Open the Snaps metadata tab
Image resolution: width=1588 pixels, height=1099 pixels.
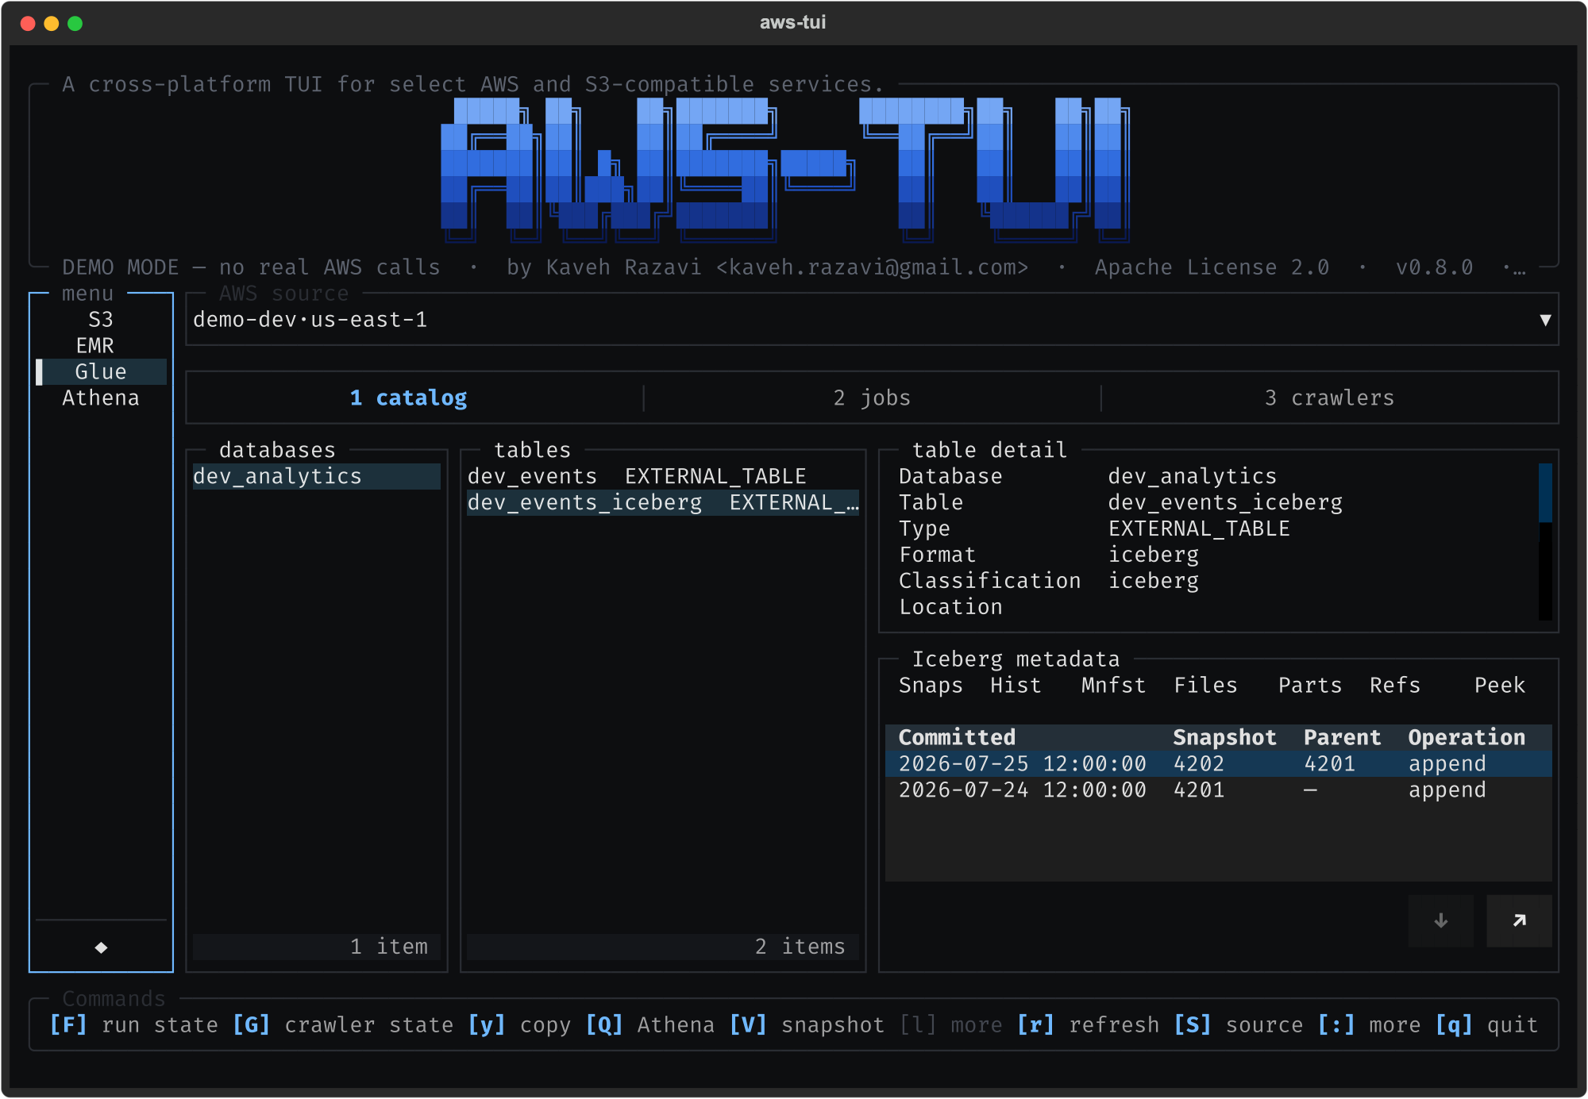[x=931, y=686]
